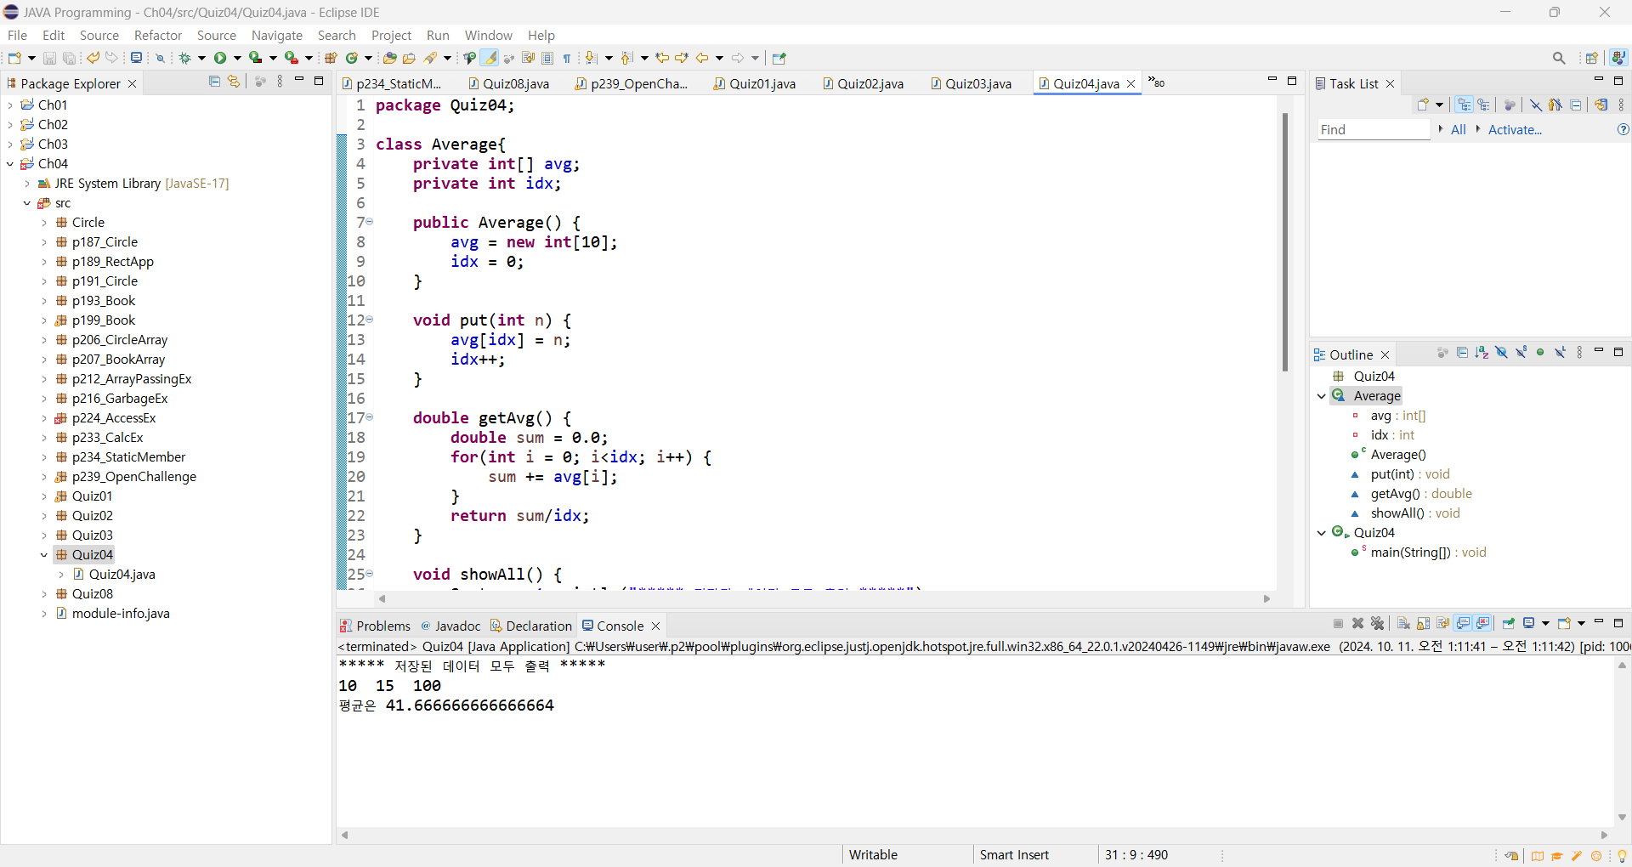
Task: Click the Java perspective icon
Action: tap(1618, 58)
